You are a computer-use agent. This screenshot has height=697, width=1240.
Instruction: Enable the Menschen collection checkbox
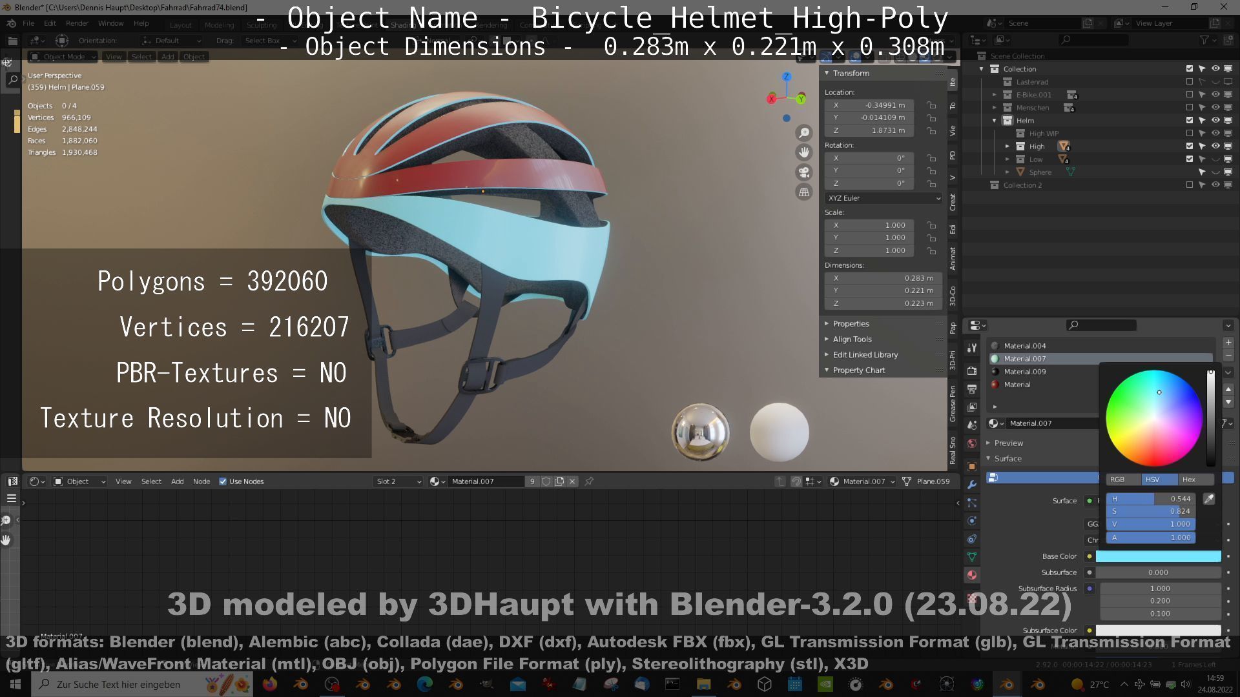tap(1190, 108)
